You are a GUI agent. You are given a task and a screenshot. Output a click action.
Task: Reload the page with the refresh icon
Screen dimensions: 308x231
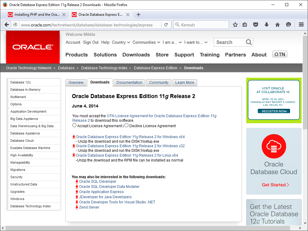pyautogui.click(x=166, y=25)
